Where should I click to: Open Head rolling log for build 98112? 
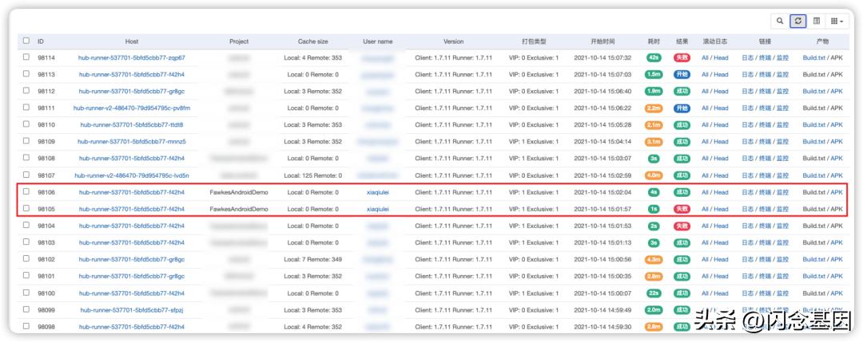click(x=721, y=92)
